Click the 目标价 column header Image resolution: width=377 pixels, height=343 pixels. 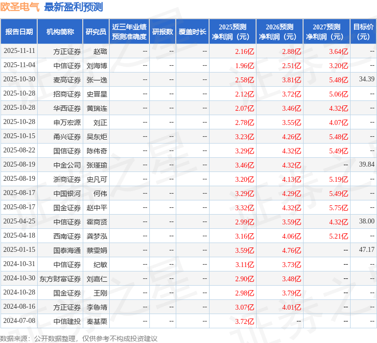point(363,32)
